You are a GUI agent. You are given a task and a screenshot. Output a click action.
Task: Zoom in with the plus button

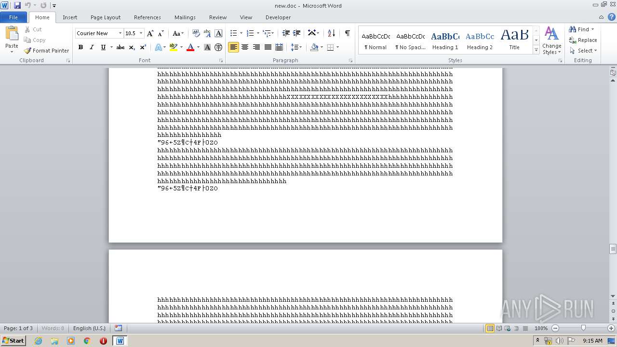pyautogui.click(x=611, y=328)
